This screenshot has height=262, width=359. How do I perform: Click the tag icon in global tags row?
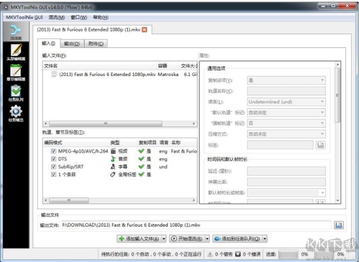point(113,175)
